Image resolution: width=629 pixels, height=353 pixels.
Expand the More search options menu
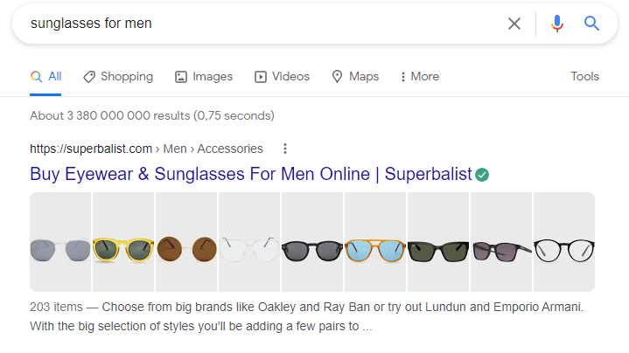coord(419,77)
